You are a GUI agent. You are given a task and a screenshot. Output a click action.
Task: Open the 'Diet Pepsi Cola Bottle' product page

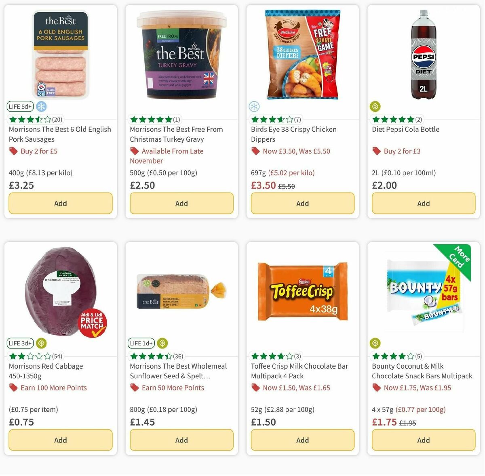(x=406, y=129)
